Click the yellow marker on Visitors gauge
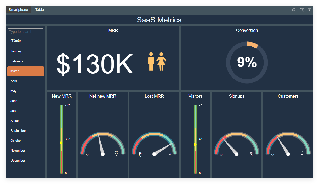This screenshot has height=184, width=319. pyautogui.click(x=195, y=145)
